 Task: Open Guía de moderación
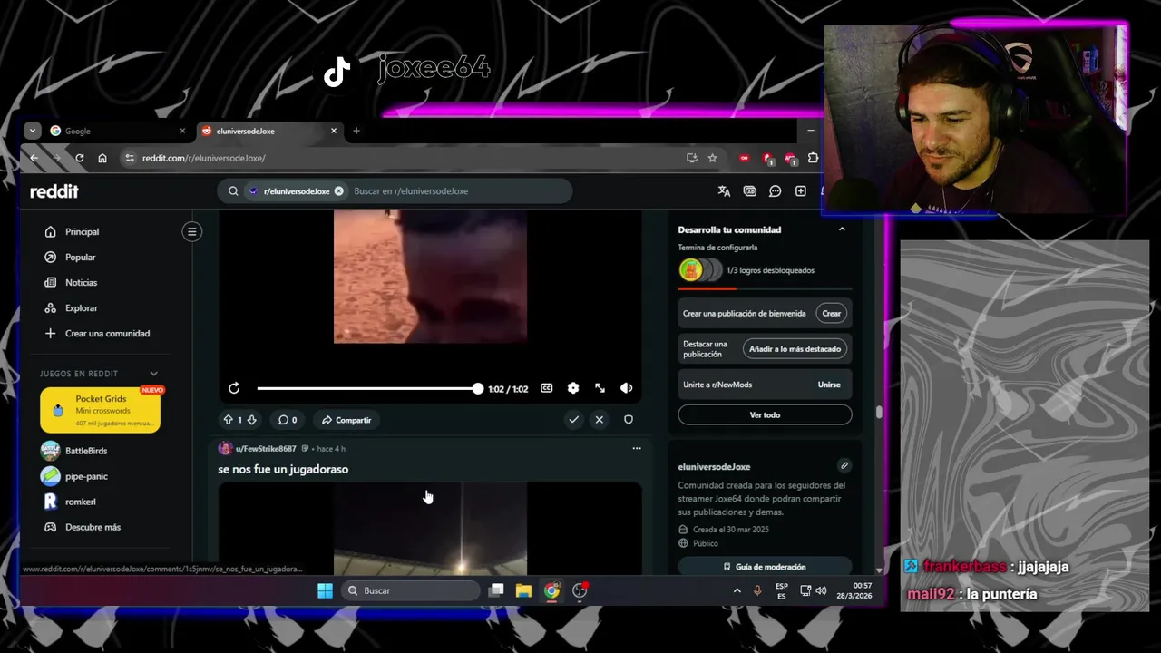765,567
